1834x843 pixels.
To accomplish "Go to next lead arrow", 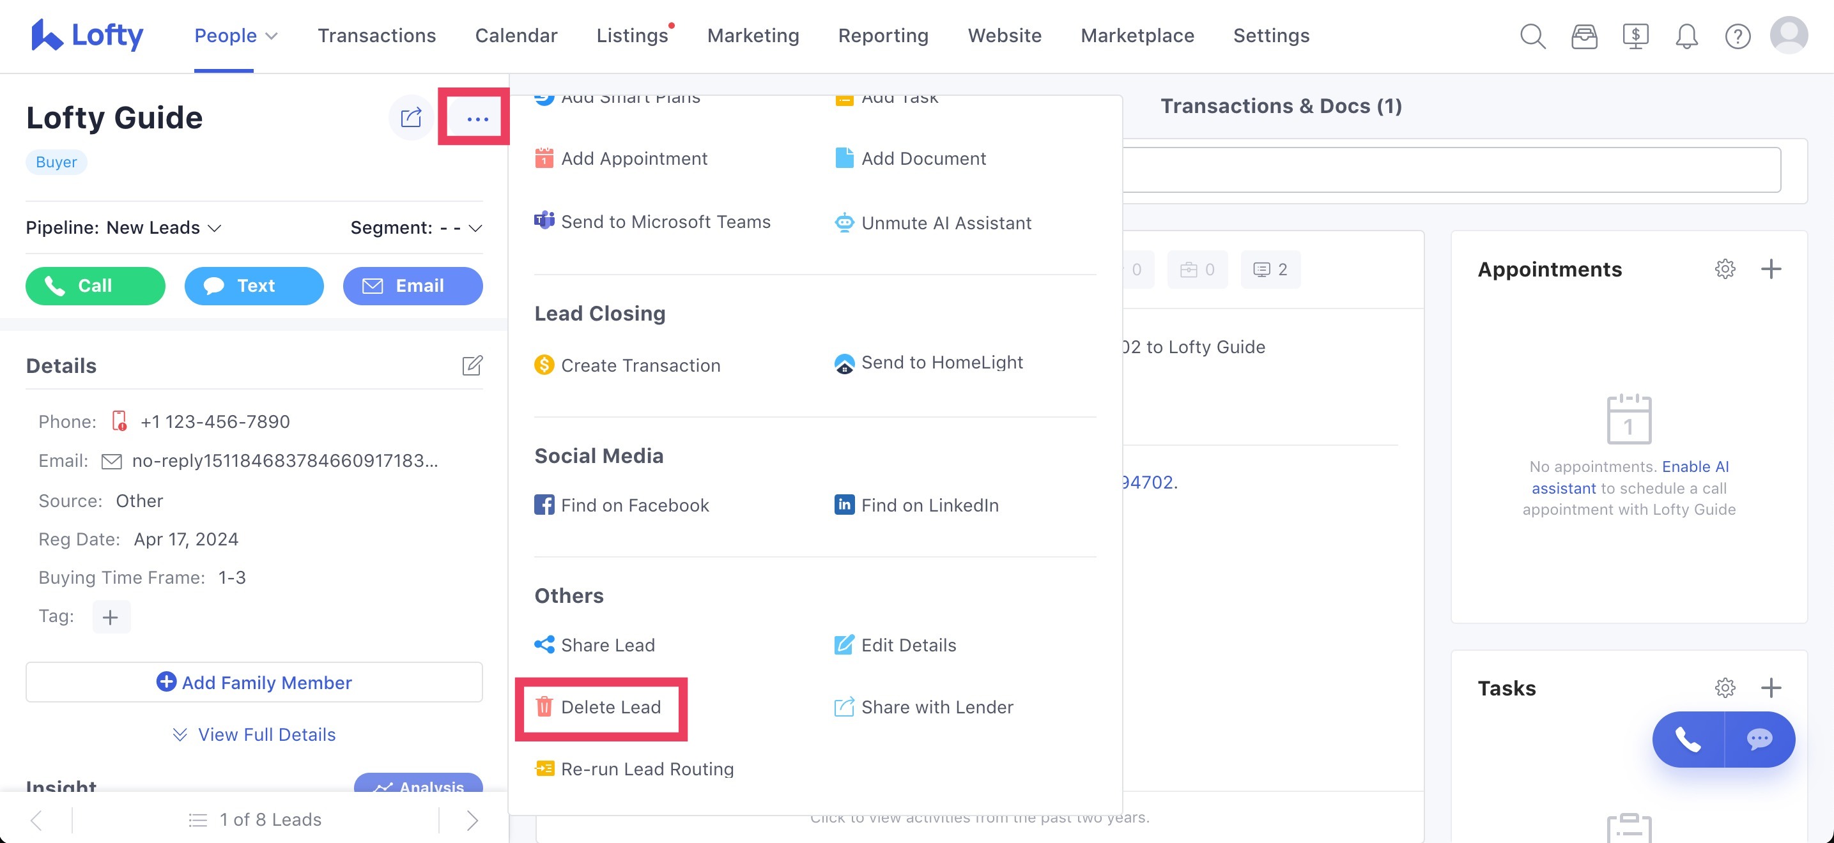I will tap(472, 820).
